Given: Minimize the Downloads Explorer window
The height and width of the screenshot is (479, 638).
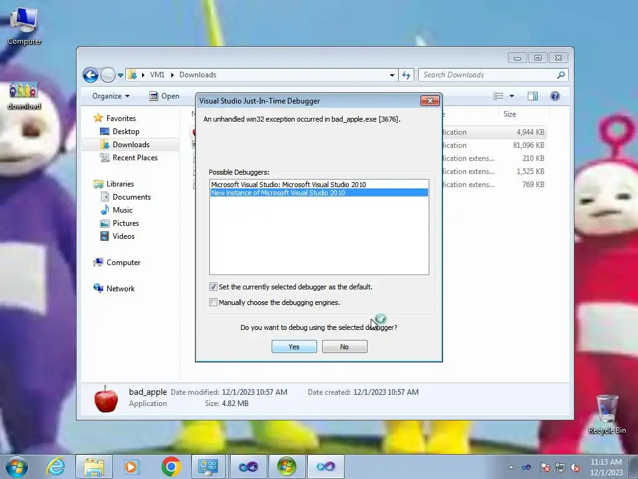Looking at the screenshot, I should coord(517,58).
